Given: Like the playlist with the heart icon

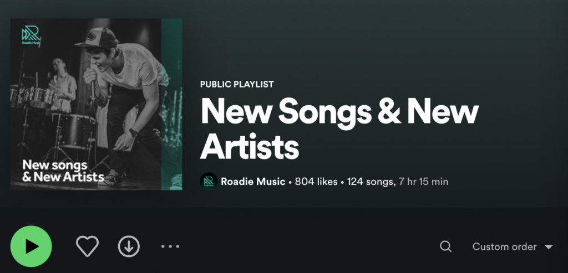Looking at the screenshot, I should 87,246.
